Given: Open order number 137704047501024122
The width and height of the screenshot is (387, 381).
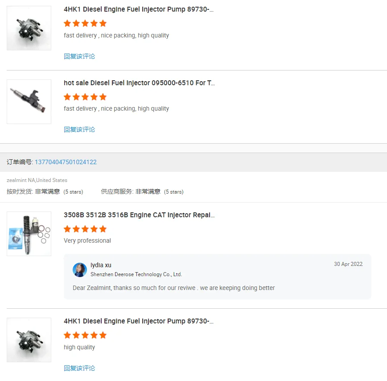Looking at the screenshot, I should [66, 162].
